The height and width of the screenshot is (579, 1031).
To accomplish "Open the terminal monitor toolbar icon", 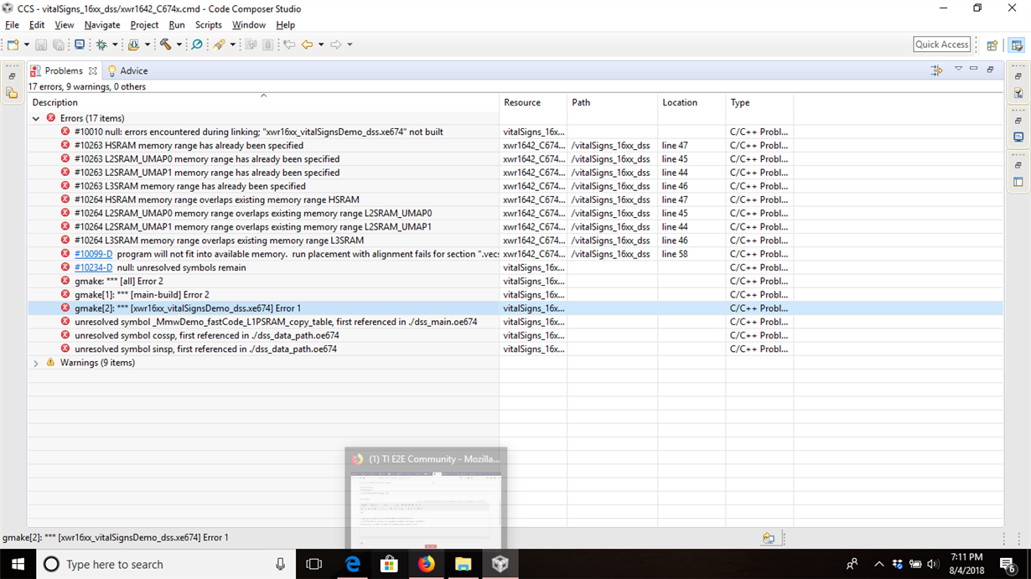I will tap(80, 44).
